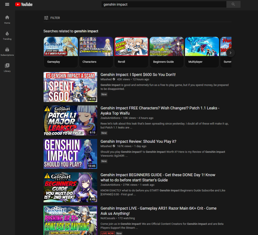Open the Multiplayer related search card
This screenshot has width=258, height=235.
coord(202,52)
